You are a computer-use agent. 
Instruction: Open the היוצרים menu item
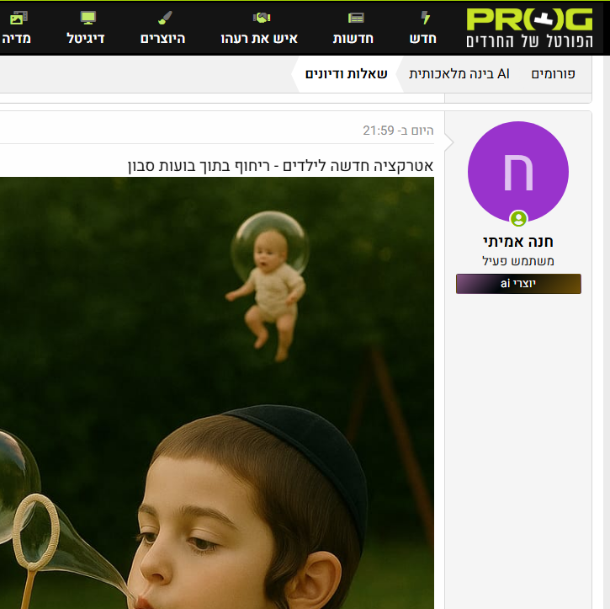pyautogui.click(x=162, y=39)
